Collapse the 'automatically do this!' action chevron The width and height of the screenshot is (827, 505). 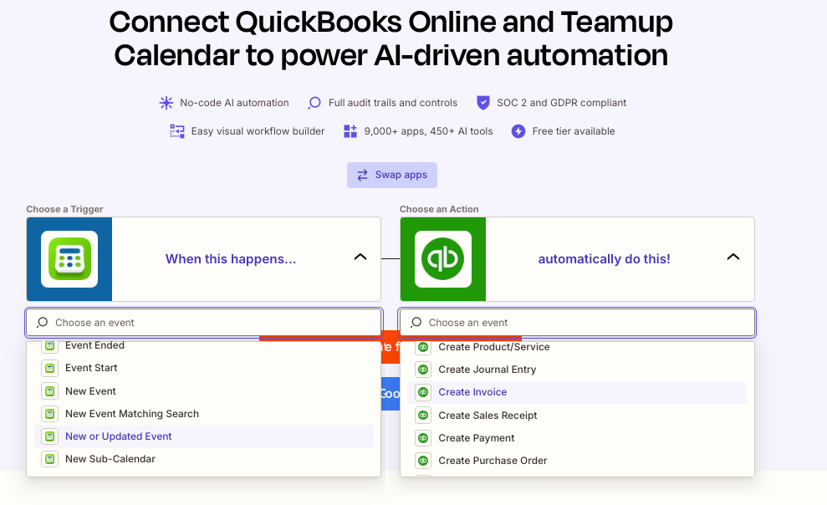(733, 257)
